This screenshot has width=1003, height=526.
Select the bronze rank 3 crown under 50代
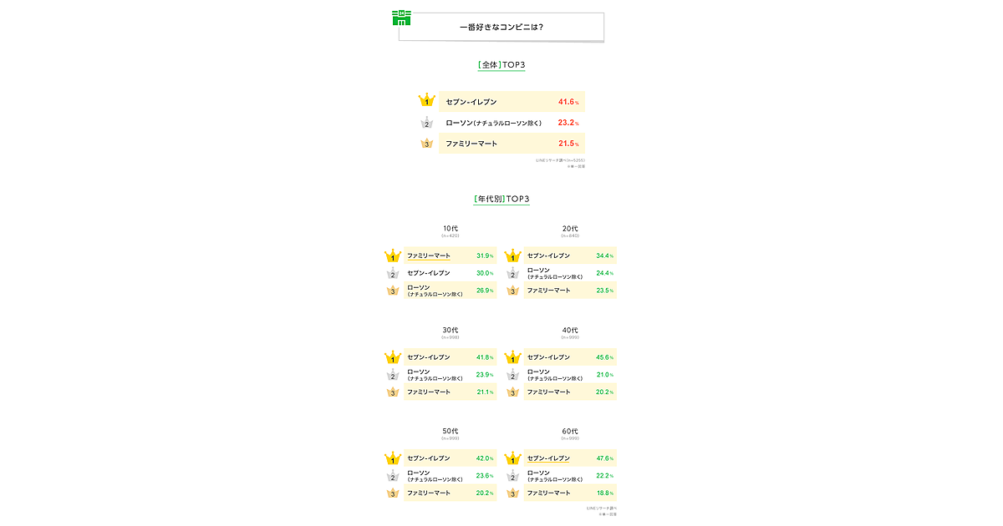coord(393,493)
